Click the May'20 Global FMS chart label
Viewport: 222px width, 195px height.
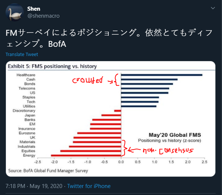click(175, 135)
